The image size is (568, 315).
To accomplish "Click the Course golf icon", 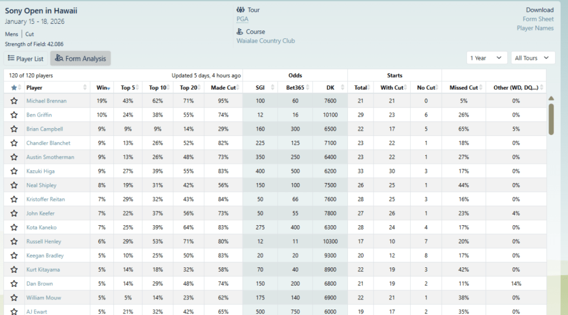I will click(x=240, y=32).
